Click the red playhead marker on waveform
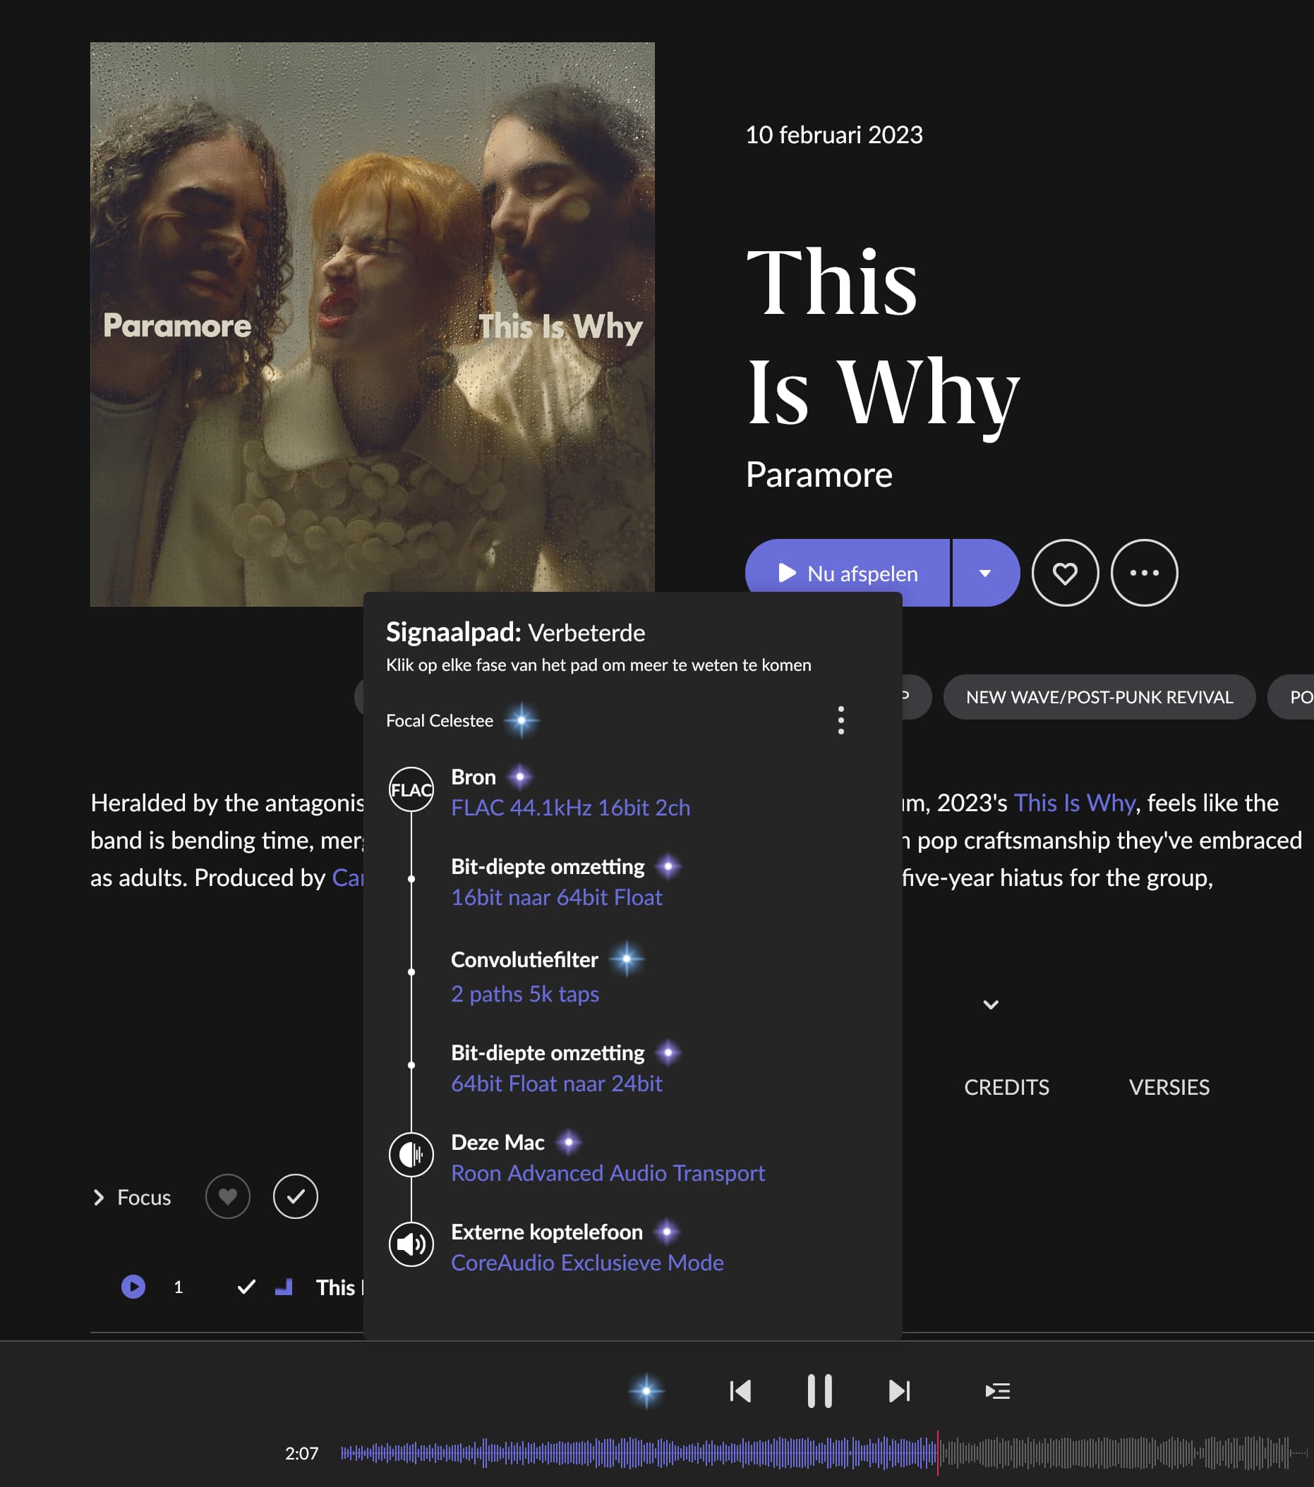 click(938, 1453)
